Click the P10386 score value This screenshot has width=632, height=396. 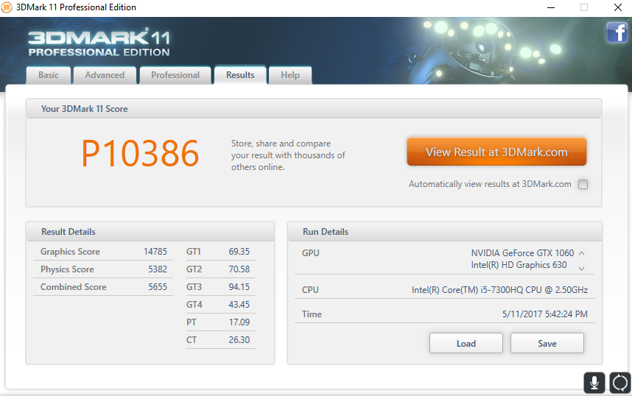[x=140, y=153]
